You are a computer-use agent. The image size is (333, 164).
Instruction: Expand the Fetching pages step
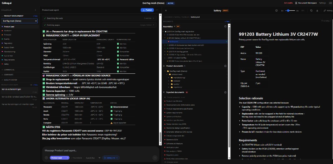pos(100,25)
